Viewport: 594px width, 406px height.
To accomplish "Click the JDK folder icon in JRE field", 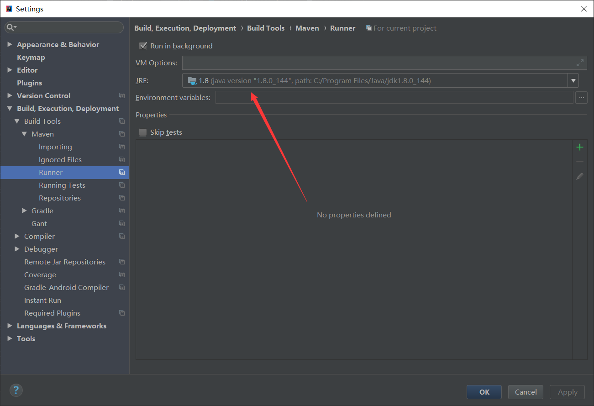I will (192, 81).
